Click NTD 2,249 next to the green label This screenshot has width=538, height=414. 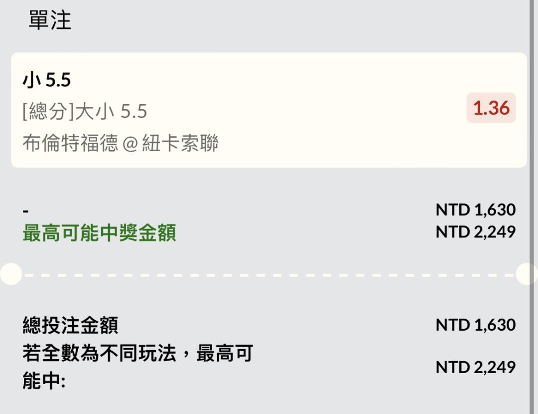(x=475, y=232)
